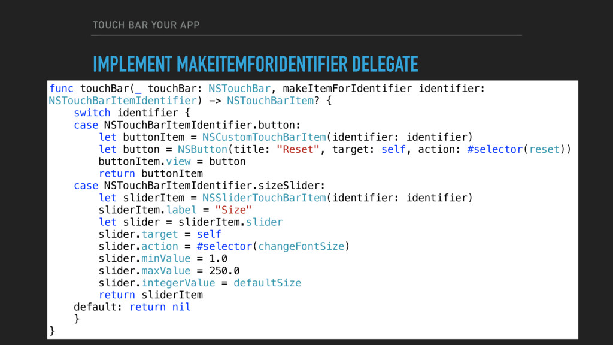Click the NSButton class name

[x=202, y=149]
